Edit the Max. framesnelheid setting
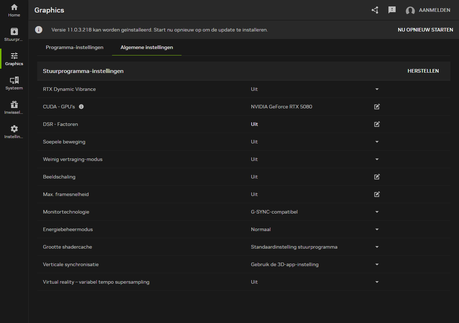The width and height of the screenshot is (459, 323). tap(377, 194)
